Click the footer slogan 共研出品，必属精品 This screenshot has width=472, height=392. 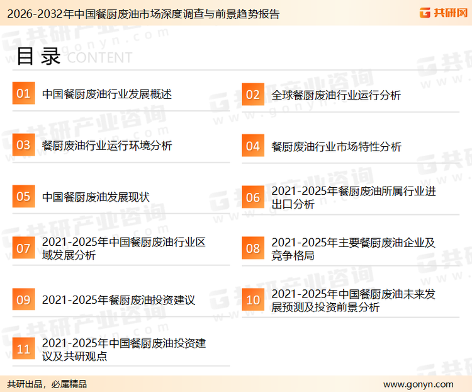click(47, 384)
